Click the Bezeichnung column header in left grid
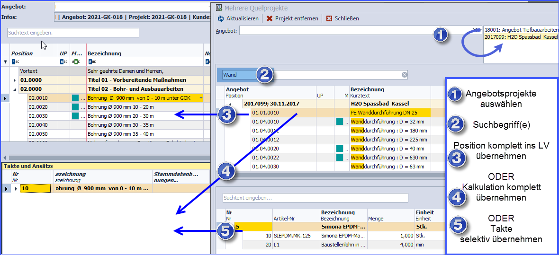Viewport: 559px width, 255px height. (104, 53)
